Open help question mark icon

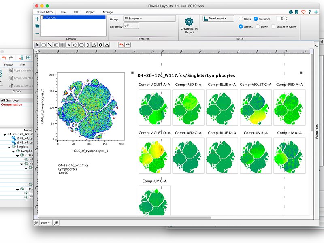[310, 12]
